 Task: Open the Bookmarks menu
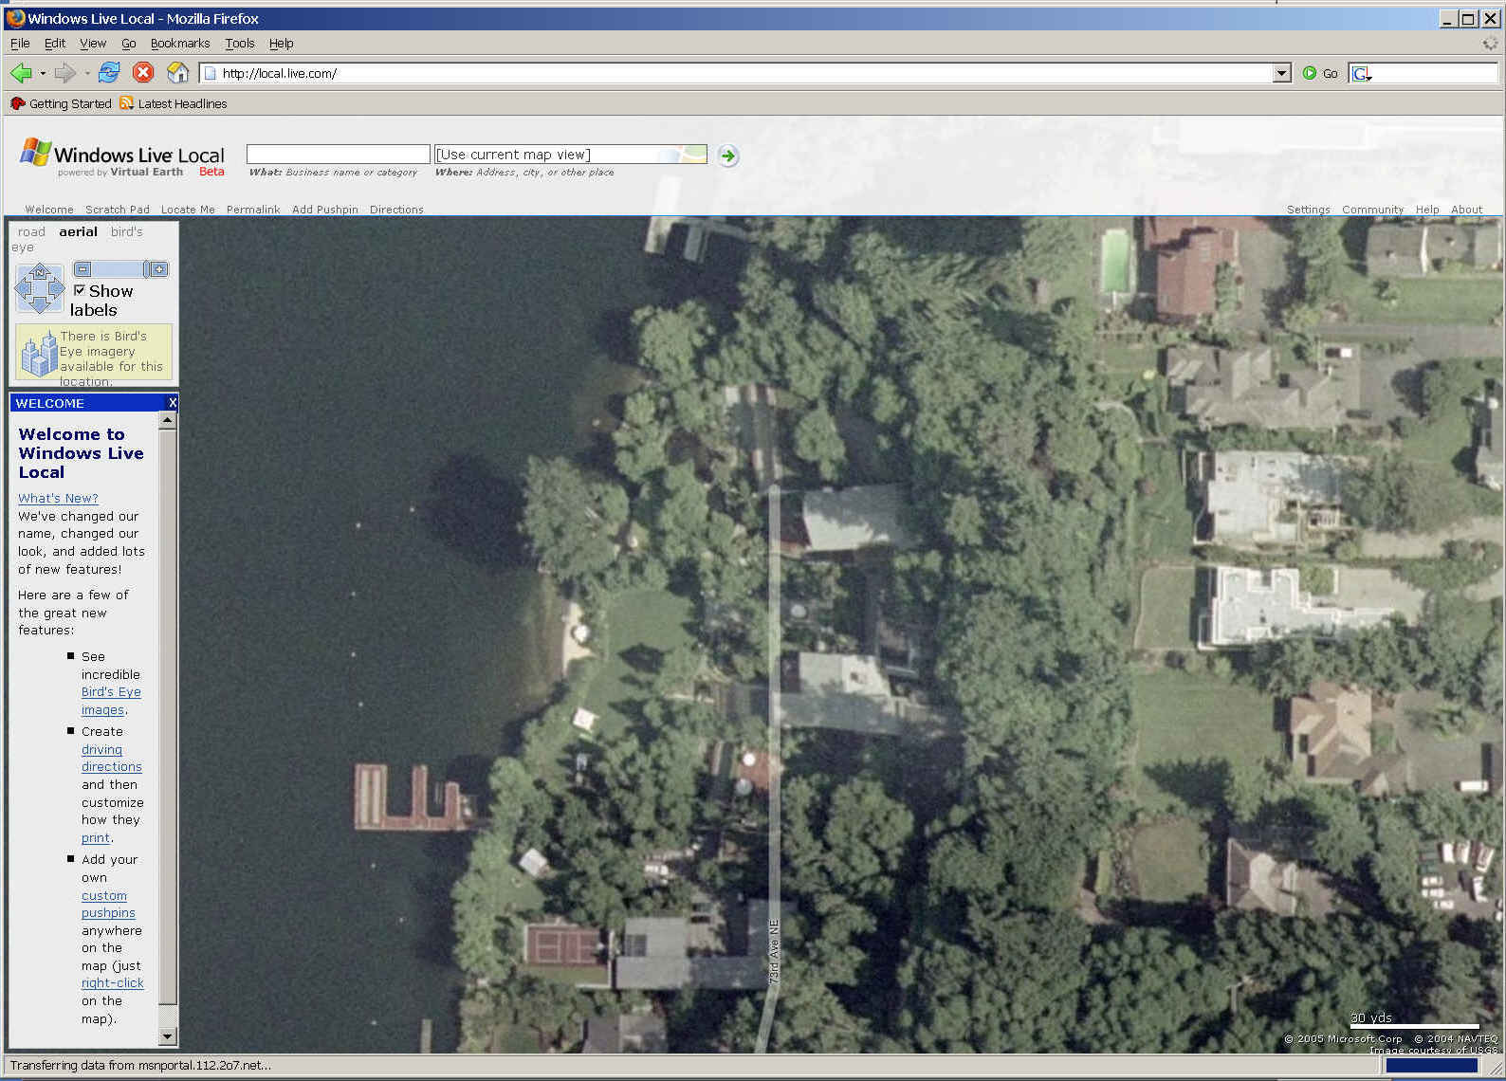179,44
